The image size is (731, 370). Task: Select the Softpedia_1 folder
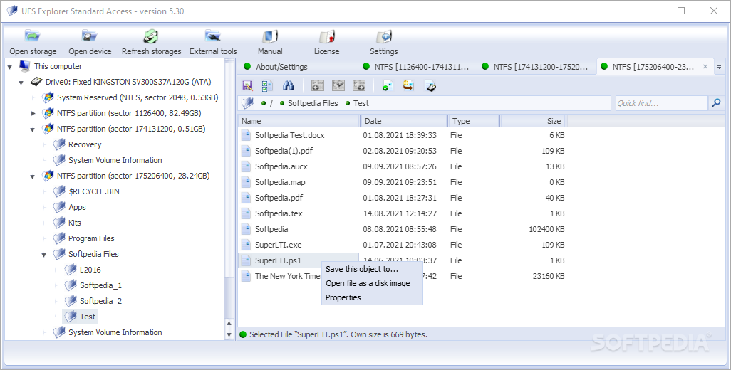tap(100, 285)
